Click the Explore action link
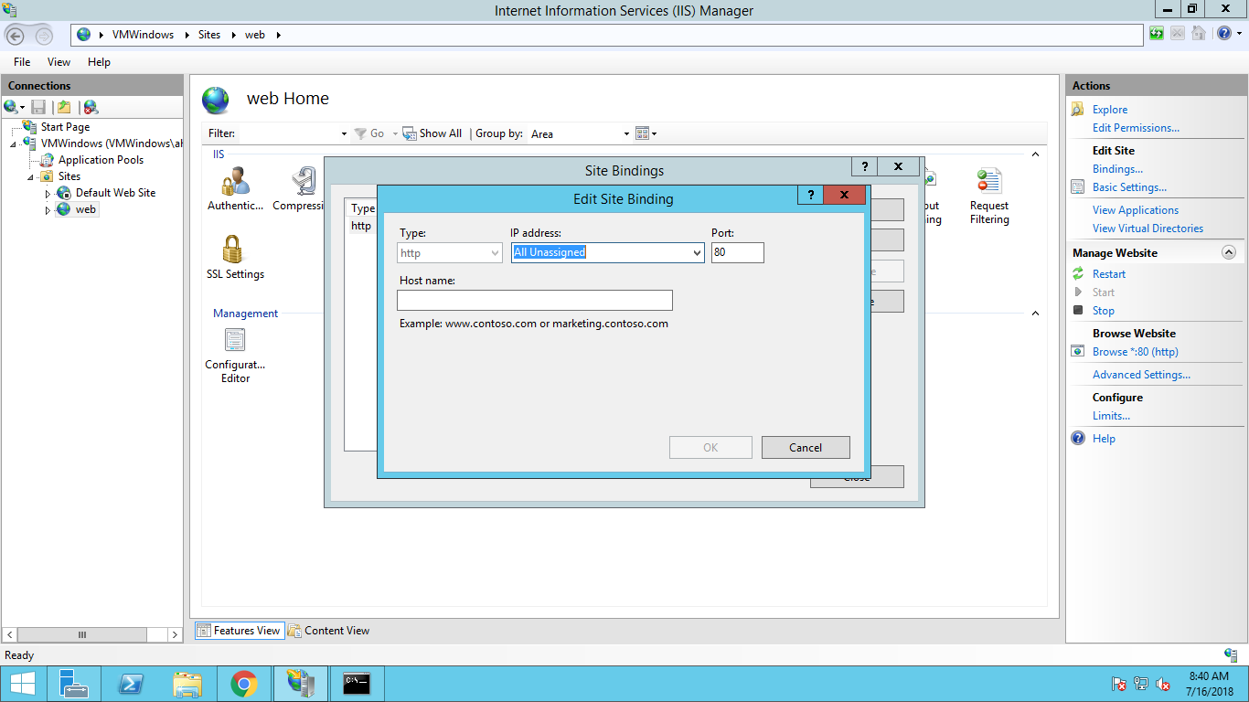The width and height of the screenshot is (1249, 702). (x=1110, y=110)
